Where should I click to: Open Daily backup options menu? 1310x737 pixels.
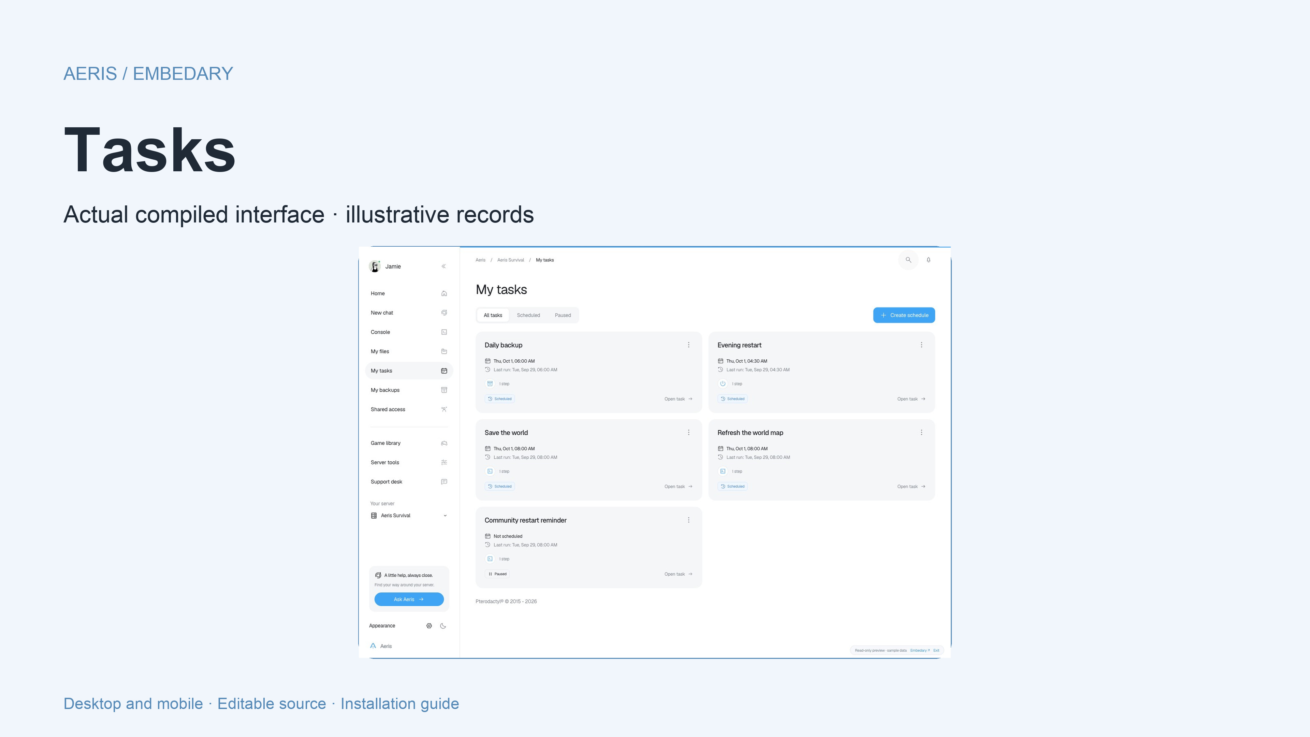click(x=688, y=345)
